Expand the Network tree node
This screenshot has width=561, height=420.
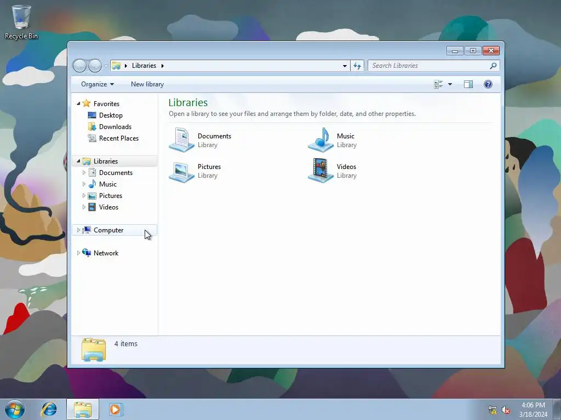[x=78, y=253]
